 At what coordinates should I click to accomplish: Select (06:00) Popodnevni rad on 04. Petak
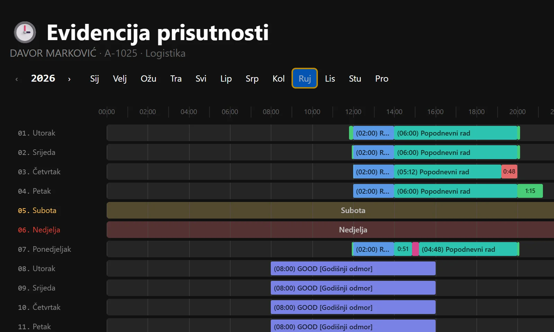(456, 191)
